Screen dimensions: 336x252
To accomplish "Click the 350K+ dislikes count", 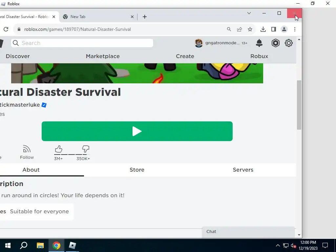I will point(83,158).
